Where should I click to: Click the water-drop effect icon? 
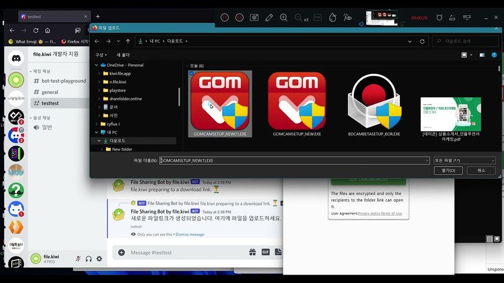[332, 17]
